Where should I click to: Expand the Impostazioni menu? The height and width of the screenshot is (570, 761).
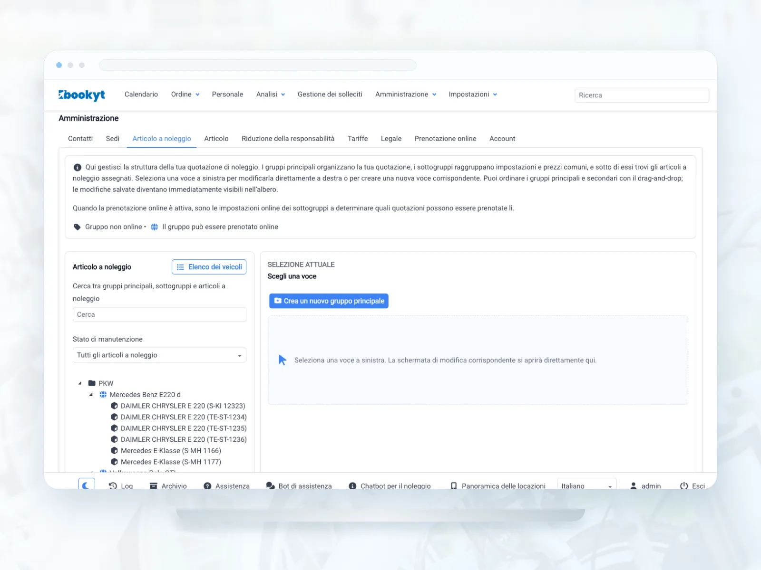[x=473, y=95]
